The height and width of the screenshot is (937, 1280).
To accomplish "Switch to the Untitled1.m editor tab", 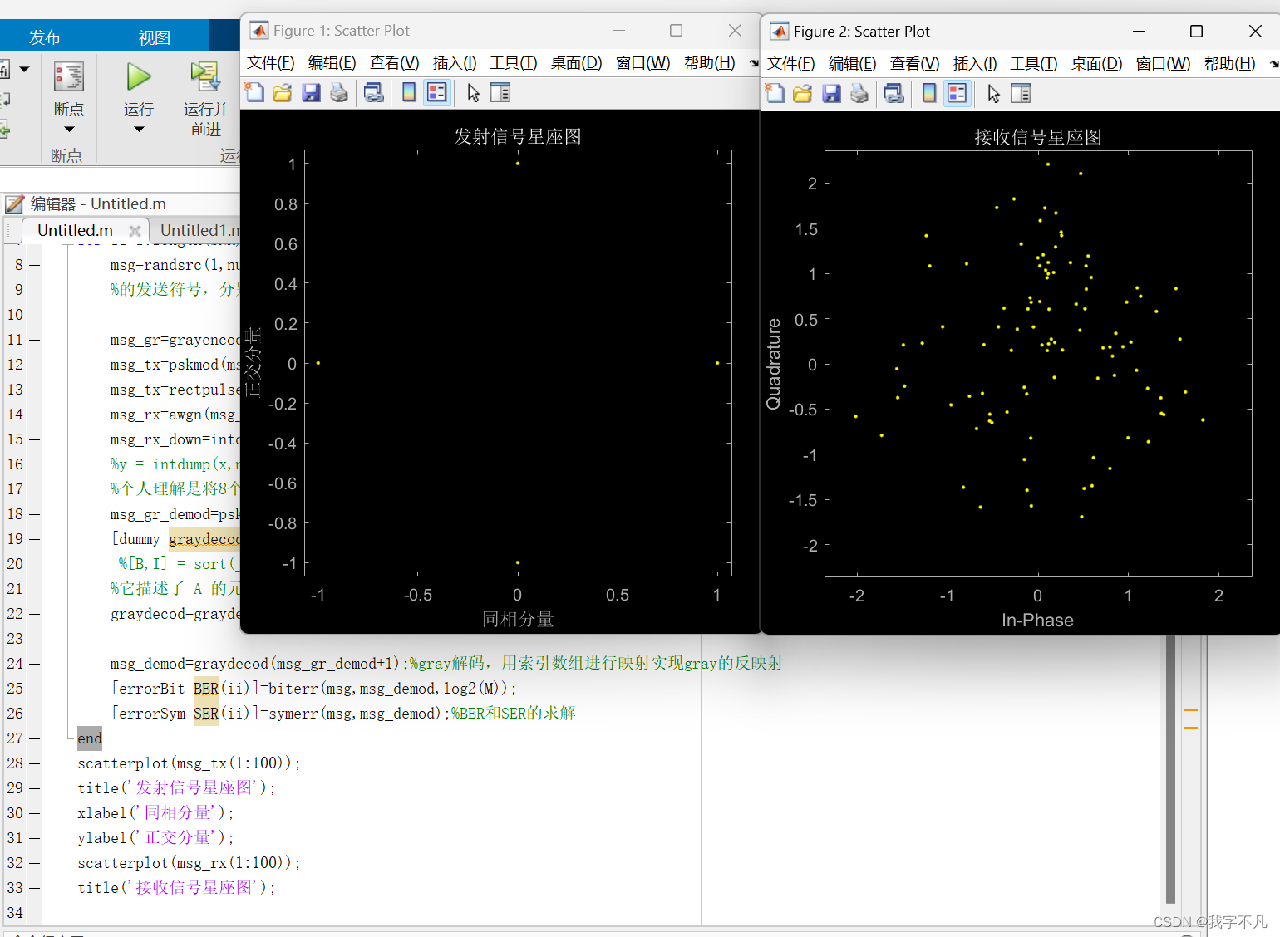I will [x=197, y=230].
